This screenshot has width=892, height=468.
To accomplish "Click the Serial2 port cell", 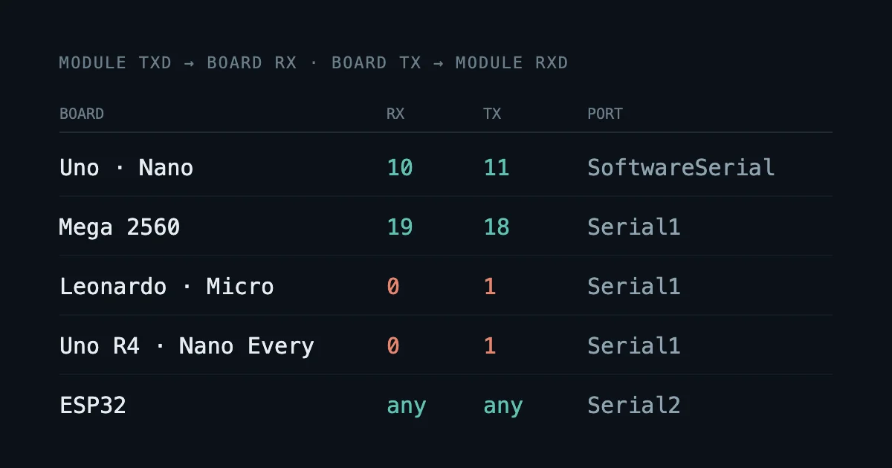I will pyautogui.click(x=634, y=405).
